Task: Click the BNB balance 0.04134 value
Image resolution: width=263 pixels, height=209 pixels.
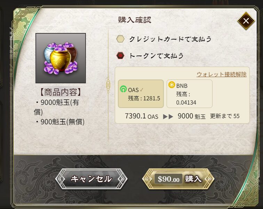Action: coord(186,102)
